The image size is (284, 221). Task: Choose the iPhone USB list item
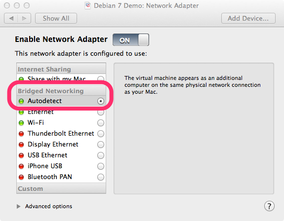pos(61,166)
